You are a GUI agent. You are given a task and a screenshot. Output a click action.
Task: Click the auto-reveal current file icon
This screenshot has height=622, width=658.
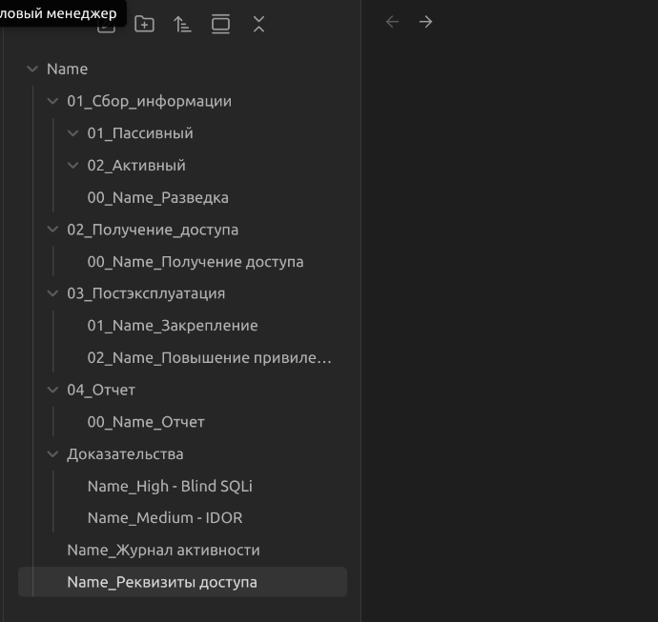click(220, 25)
